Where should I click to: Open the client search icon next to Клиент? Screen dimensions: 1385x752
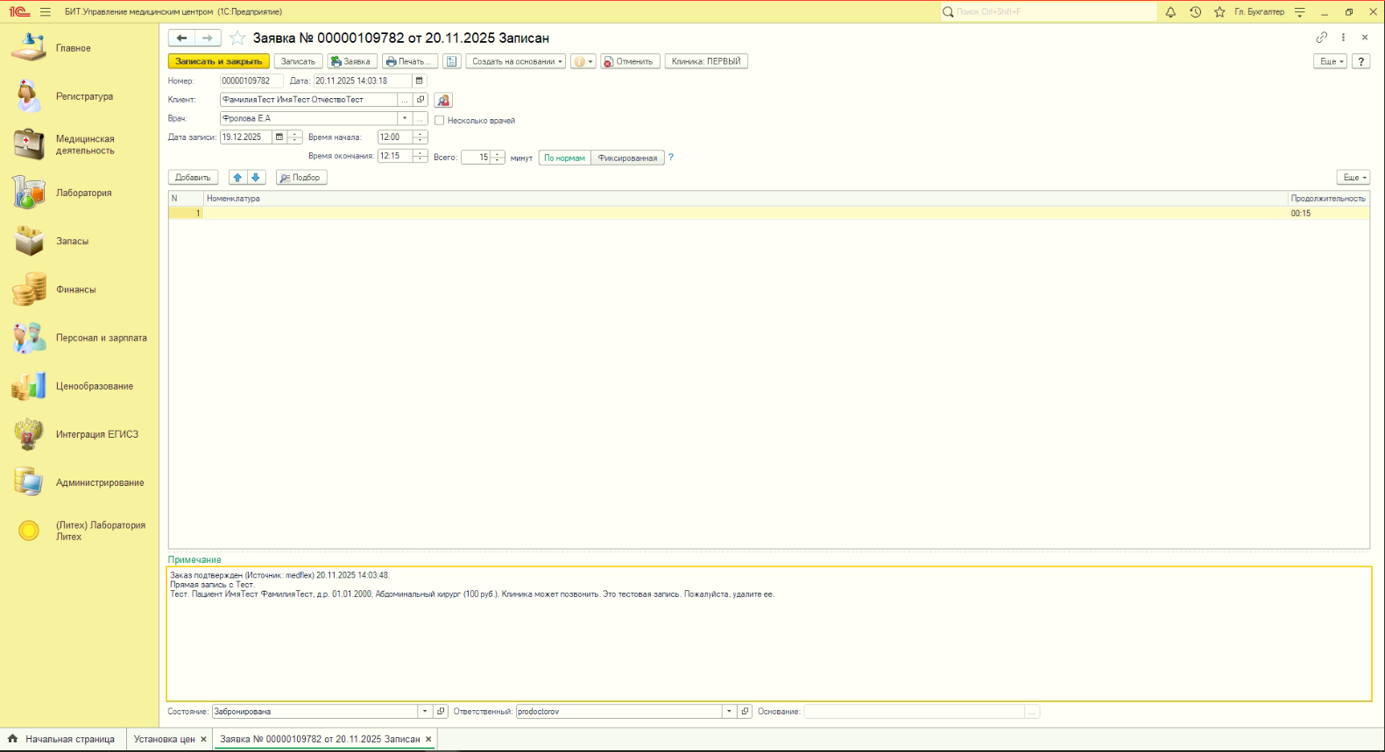point(443,101)
